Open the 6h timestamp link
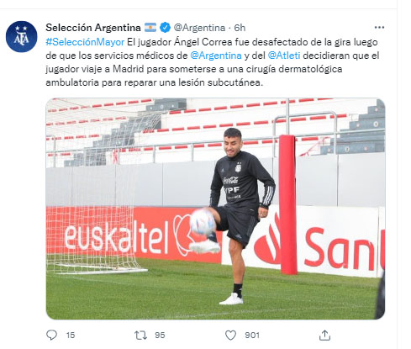 coord(240,28)
